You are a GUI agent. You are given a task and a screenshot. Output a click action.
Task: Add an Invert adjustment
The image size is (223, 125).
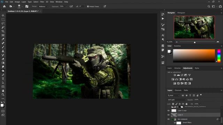click(x=175, y=83)
